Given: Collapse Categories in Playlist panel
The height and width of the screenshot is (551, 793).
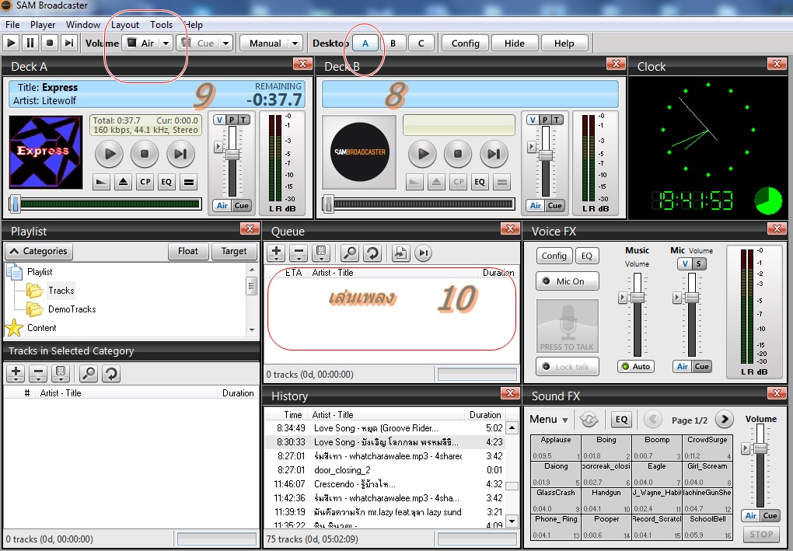Looking at the screenshot, I should [39, 251].
